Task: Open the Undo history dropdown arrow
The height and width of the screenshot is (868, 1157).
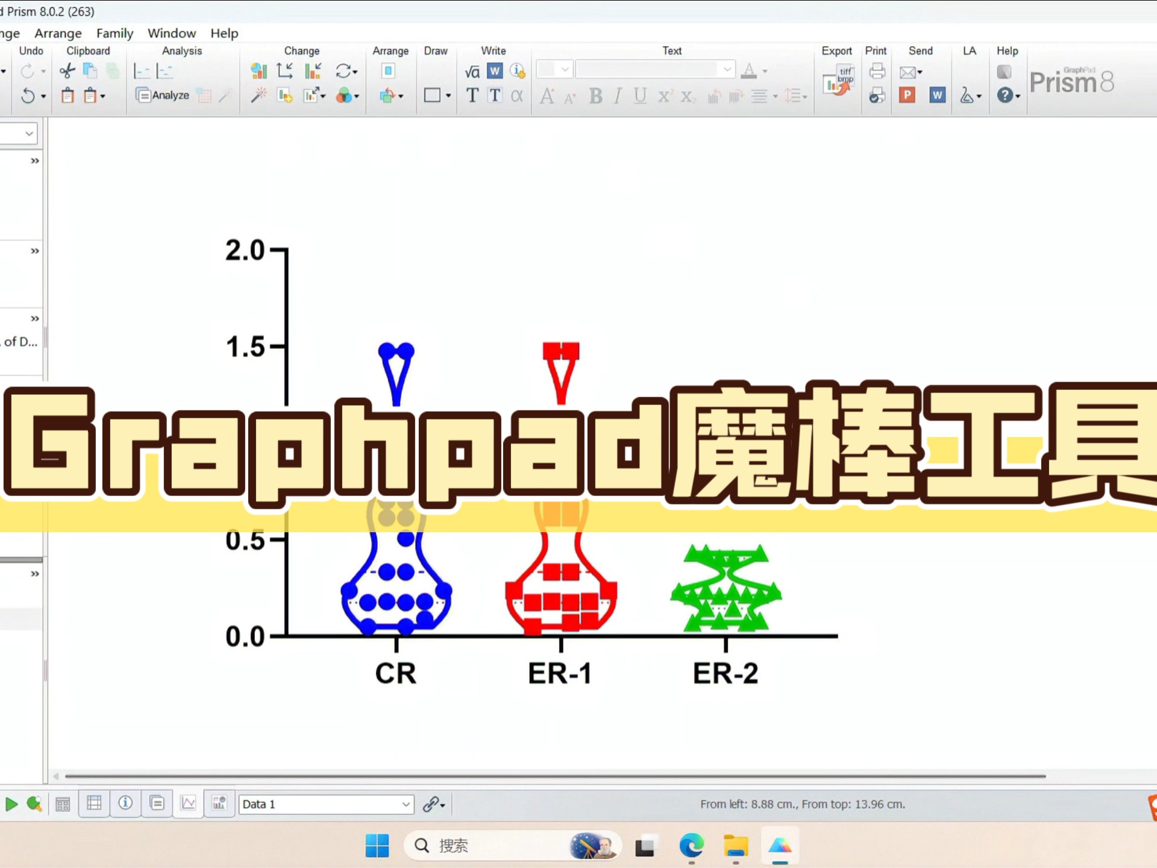Action: coord(43,96)
